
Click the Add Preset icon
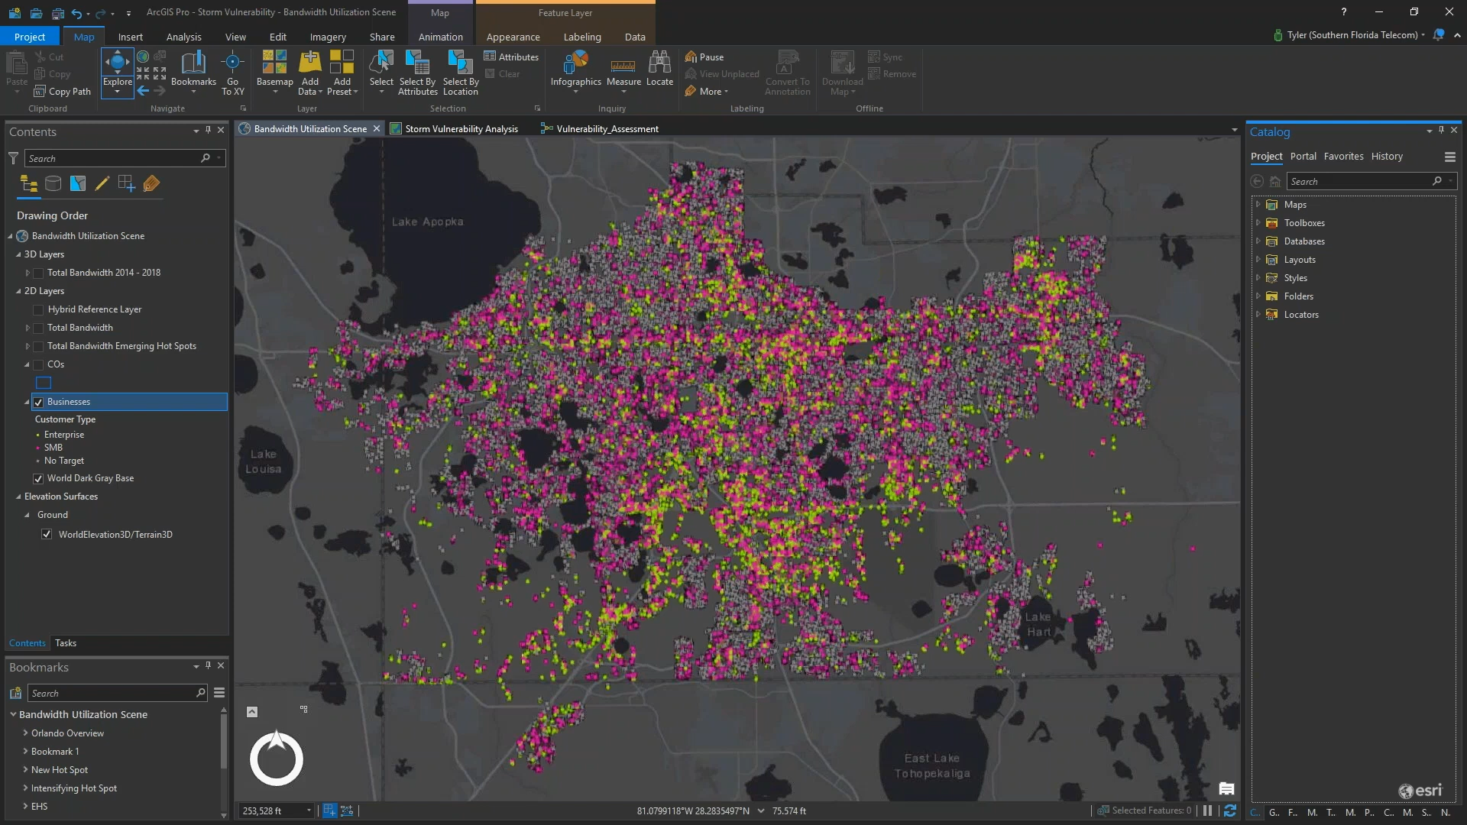click(x=342, y=63)
